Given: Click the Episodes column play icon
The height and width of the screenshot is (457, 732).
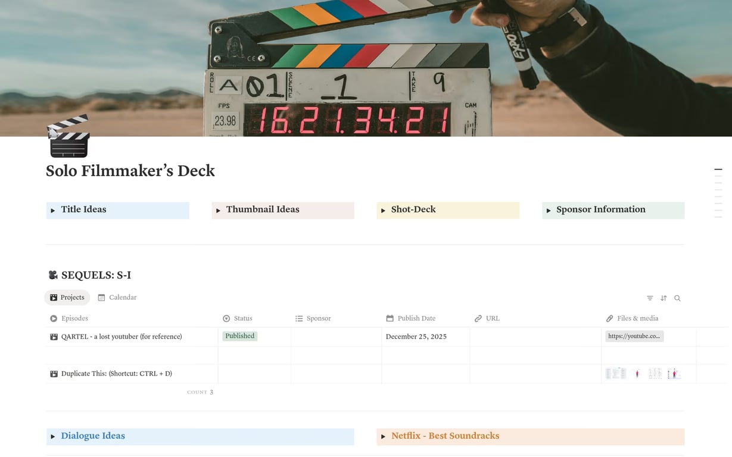Looking at the screenshot, I should click(x=54, y=318).
